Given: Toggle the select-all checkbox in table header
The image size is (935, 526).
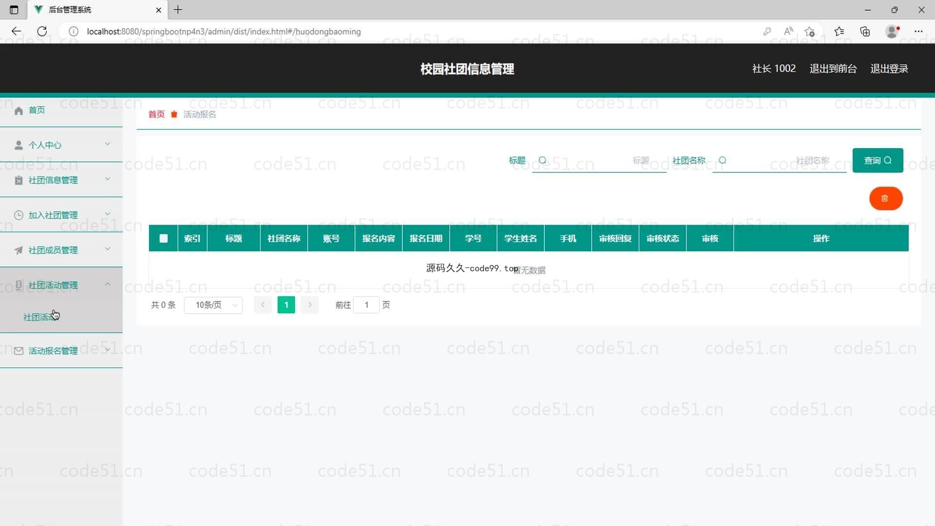Looking at the screenshot, I should (x=164, y=239).
